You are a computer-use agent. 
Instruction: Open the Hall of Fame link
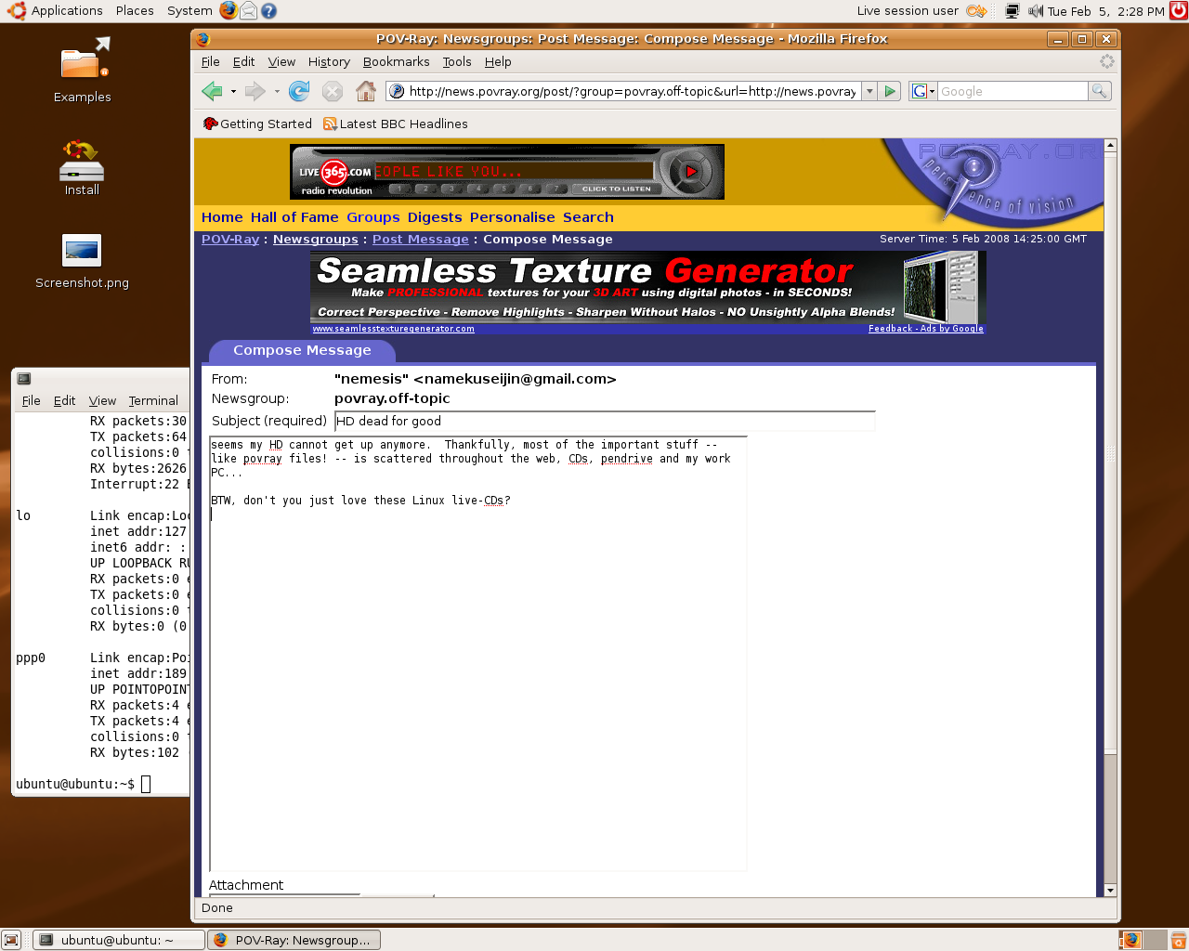[x=294, y=217]
